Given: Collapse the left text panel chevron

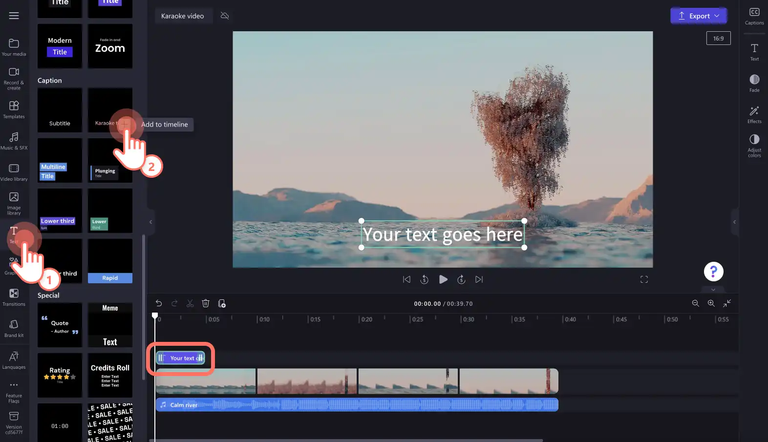Looking at the screenshot, I should tap(150, 222).
